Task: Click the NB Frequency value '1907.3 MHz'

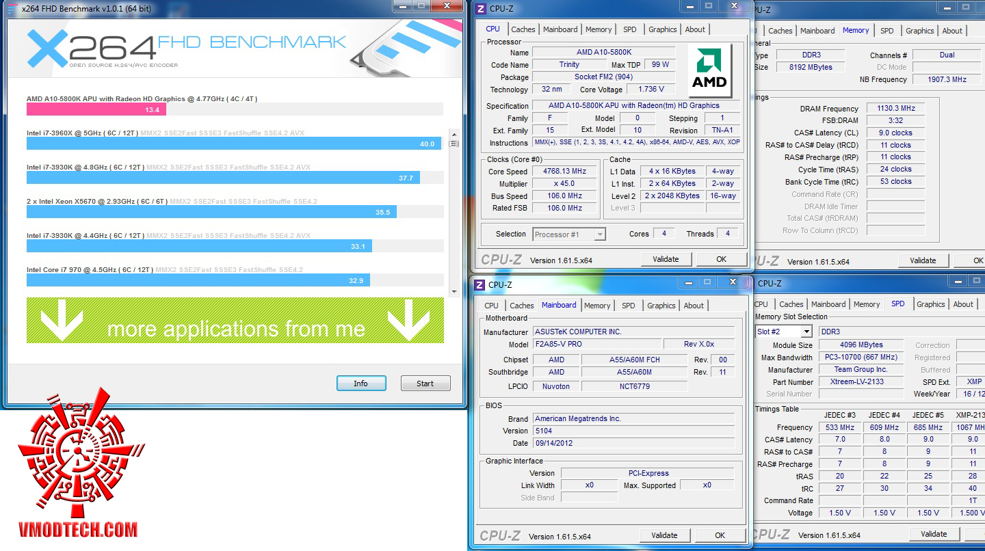Action: (947, 80)
